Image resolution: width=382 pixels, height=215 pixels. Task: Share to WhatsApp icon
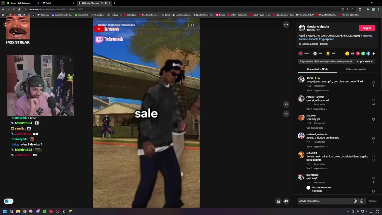(x=363, y=53)
